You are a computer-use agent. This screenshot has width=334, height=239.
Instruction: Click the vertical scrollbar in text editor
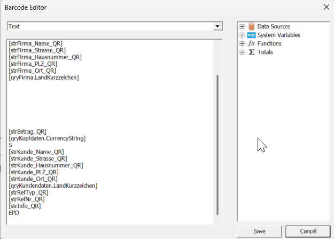tap(218, 144)
